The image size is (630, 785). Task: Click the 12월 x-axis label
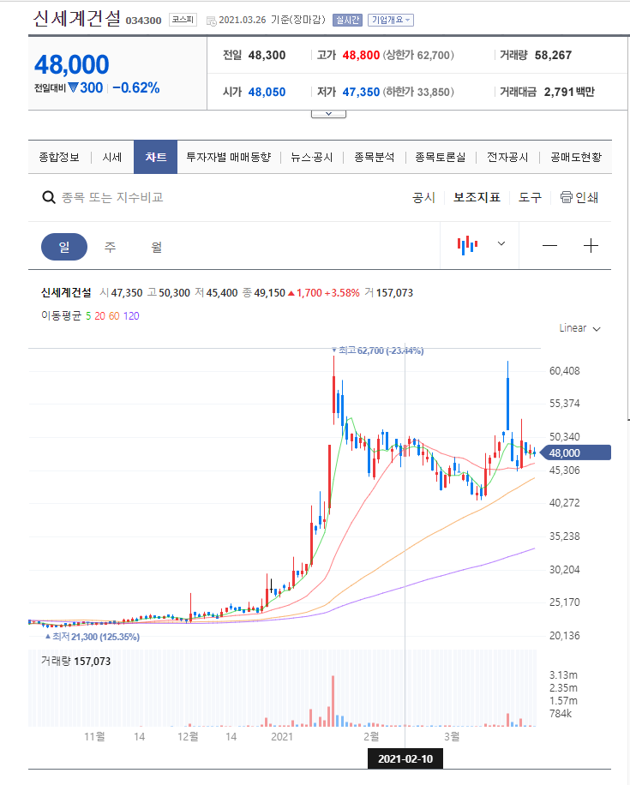(x=188, y=736)
